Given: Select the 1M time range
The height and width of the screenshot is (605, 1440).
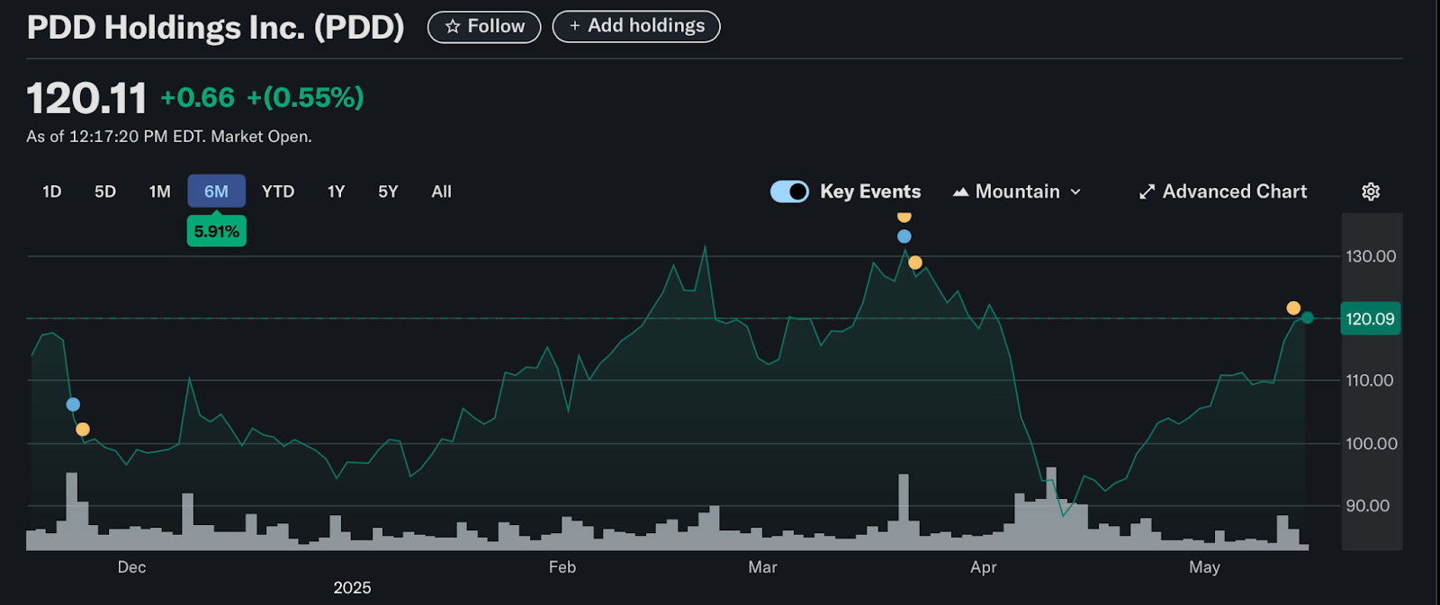Looking at the screenshot, I should 160,191.
